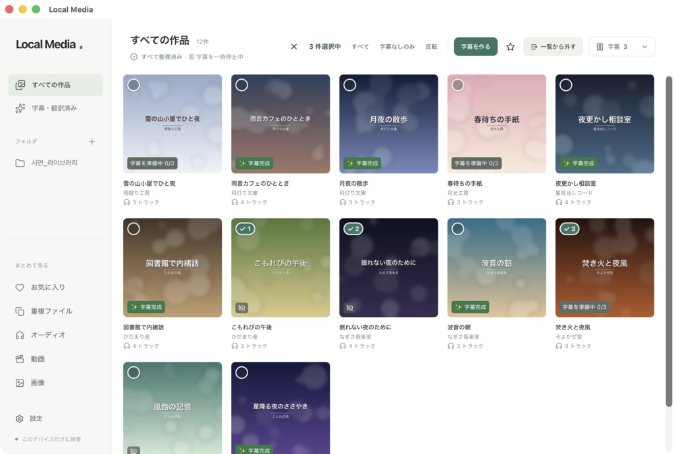The image size is (674, 454).
Task: Select the 雪の山小屋でひと夜 card checkbox
Action: tap(134, 85)
